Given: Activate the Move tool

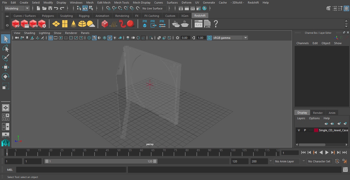Looking at the screenshot, I should (x=5, y=67).
